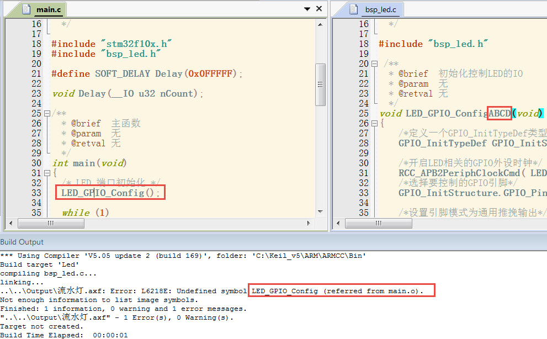This screenshot has width=547, height=339.
Task: Click the #define SOFT_DELAY line in main.c
Action: pyautogui.click(x=146, y=73)
